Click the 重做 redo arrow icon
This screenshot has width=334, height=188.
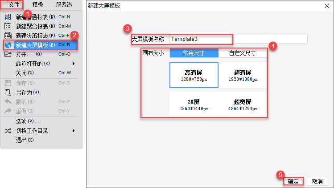[x=8, y=111]
